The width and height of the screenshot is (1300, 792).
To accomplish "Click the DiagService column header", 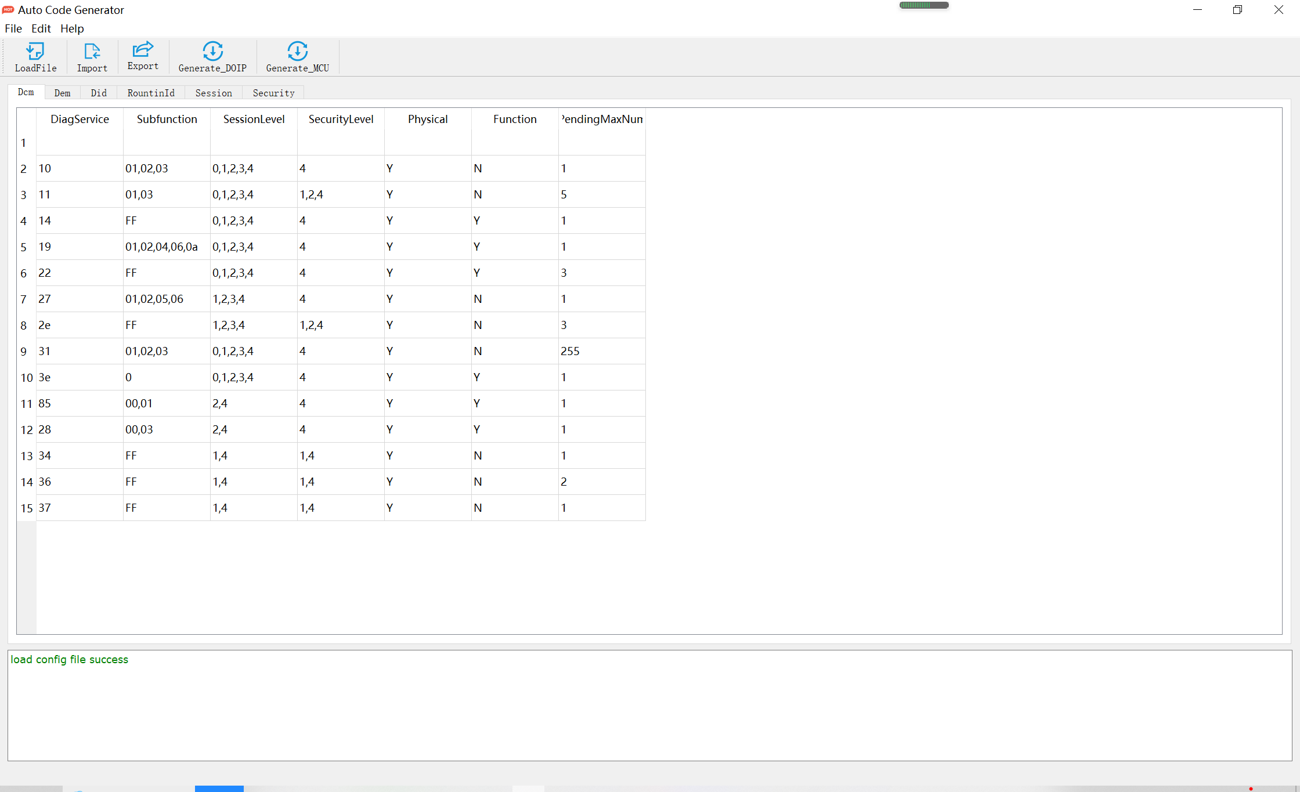I will 80,119.
